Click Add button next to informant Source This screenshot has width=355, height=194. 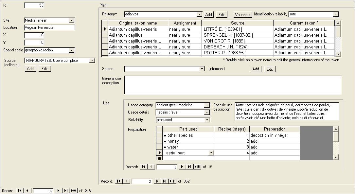(x=256, y=69)
